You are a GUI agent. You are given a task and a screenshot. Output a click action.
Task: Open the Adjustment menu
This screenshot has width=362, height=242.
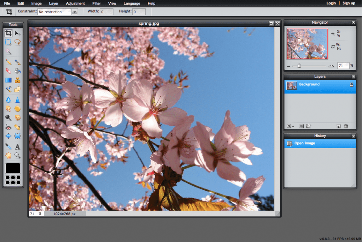tap(75, 3)
